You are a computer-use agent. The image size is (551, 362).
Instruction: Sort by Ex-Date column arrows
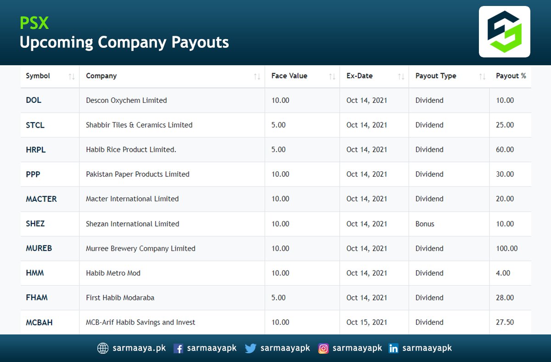tap(401, 77)
